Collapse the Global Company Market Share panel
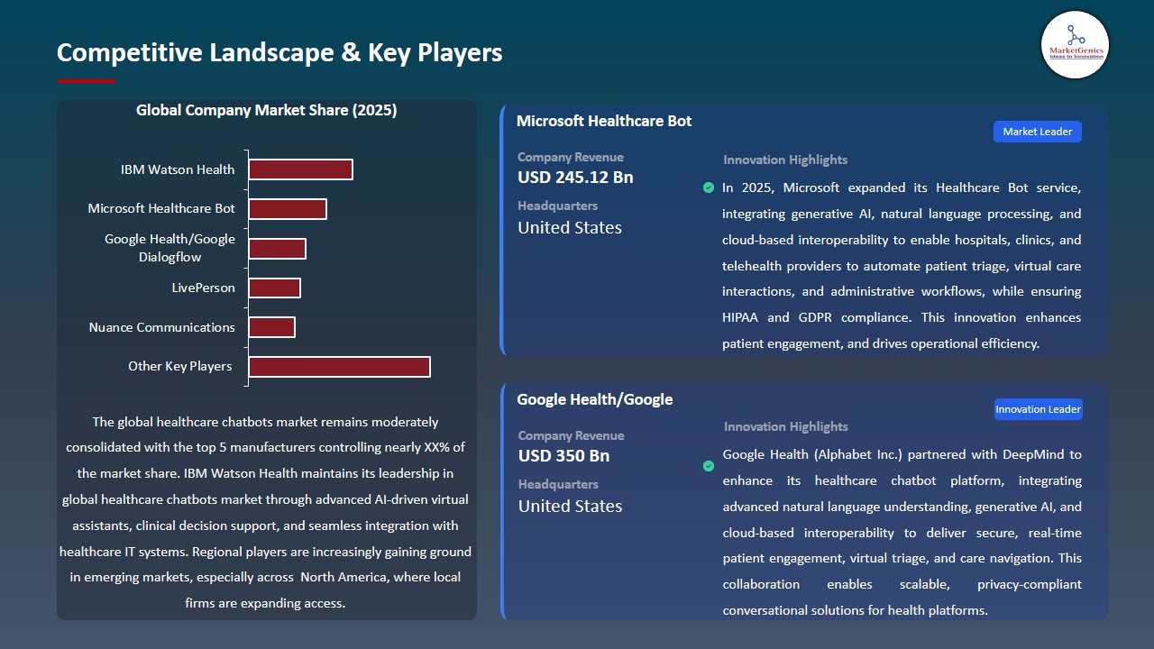This screenshot has height=649, width=1154. (266, 110)
